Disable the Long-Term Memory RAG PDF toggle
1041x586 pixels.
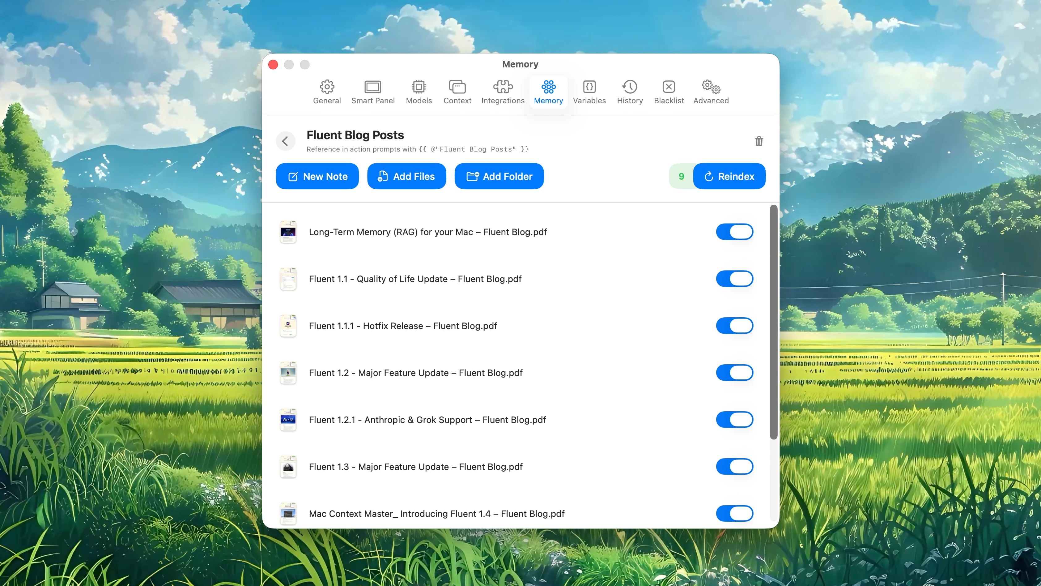click(734, 232)
